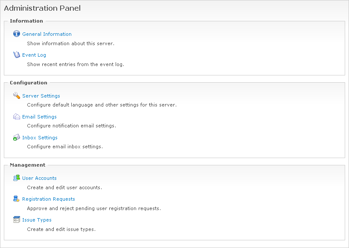The height and width of the screenshot is (248, 349).
Task: Open the Email Settings link
Action: coord(39,117)
